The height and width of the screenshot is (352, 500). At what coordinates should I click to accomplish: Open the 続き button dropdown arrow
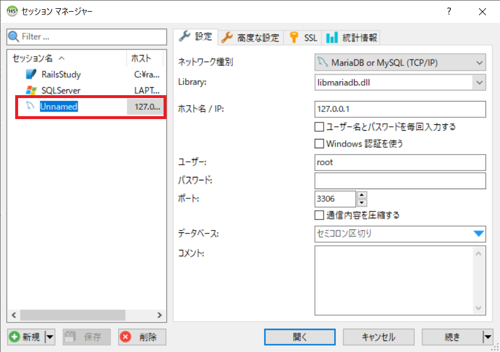click(x=488, y=337)
